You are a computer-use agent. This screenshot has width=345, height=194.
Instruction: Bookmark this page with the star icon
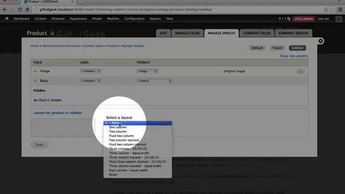[x=332, y=10]
